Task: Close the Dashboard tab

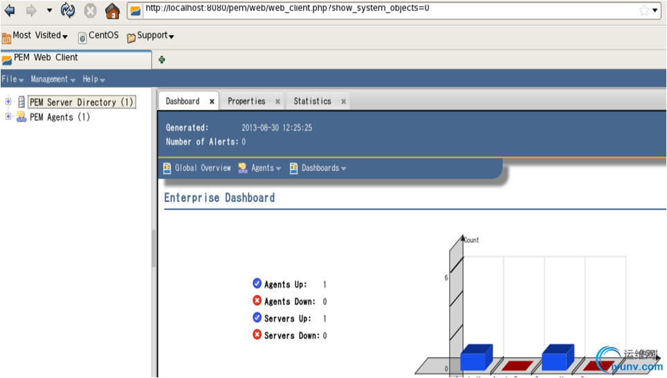Action: (212, 102)
